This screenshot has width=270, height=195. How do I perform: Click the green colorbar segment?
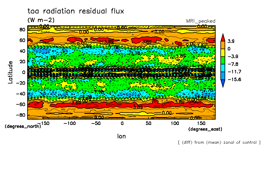pyautogui.click(x=223, y=60)
